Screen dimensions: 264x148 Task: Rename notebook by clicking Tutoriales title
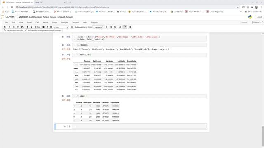tap(23, 17)
